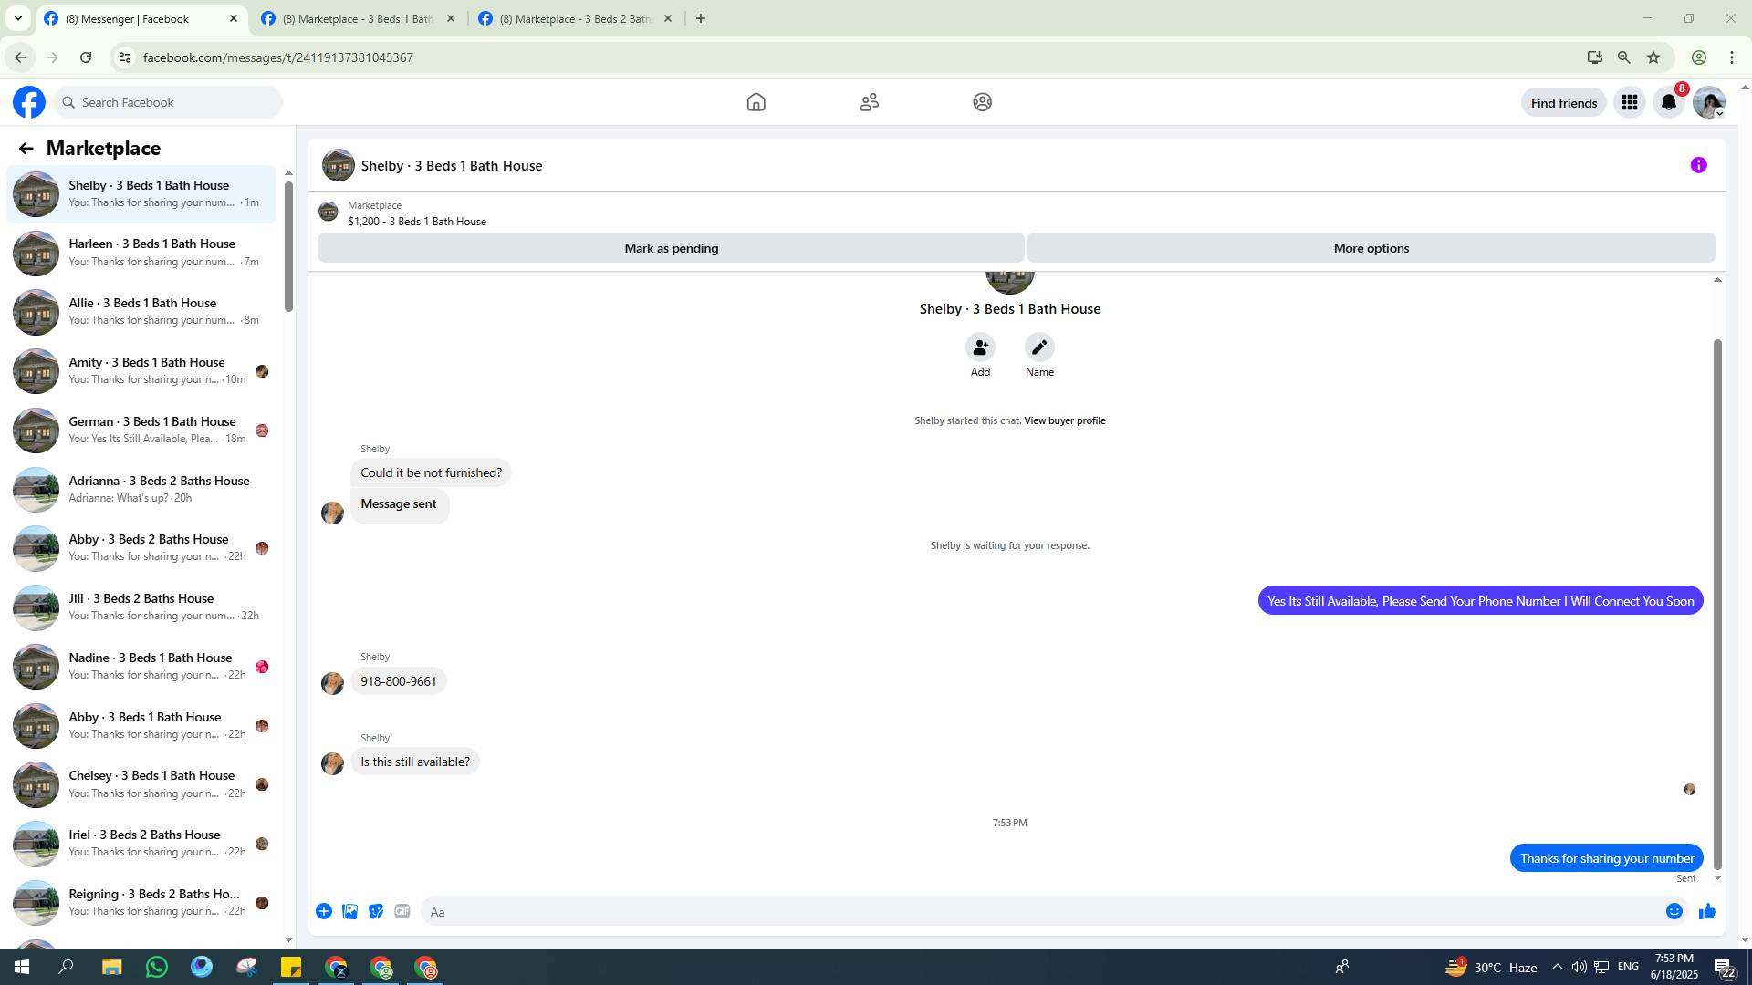This screenshot has width=1752, height=985.
Task: Open the account profile picture menu
Action: 1708,103
